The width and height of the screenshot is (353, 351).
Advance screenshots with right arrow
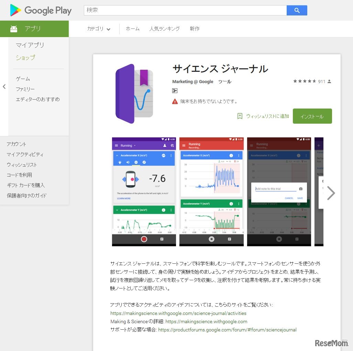(331, 193)
